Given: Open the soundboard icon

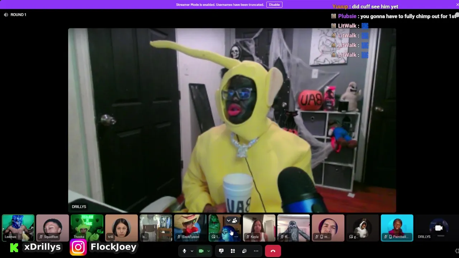Looking at the screenshot, I should click(244, 251).
